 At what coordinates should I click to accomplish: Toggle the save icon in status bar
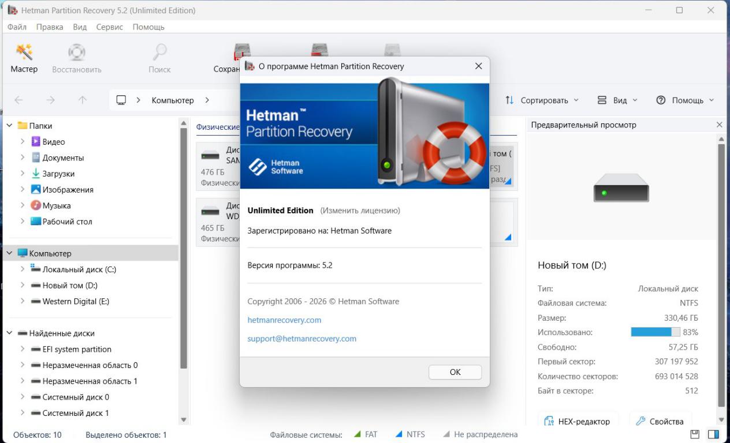(695, 434)
